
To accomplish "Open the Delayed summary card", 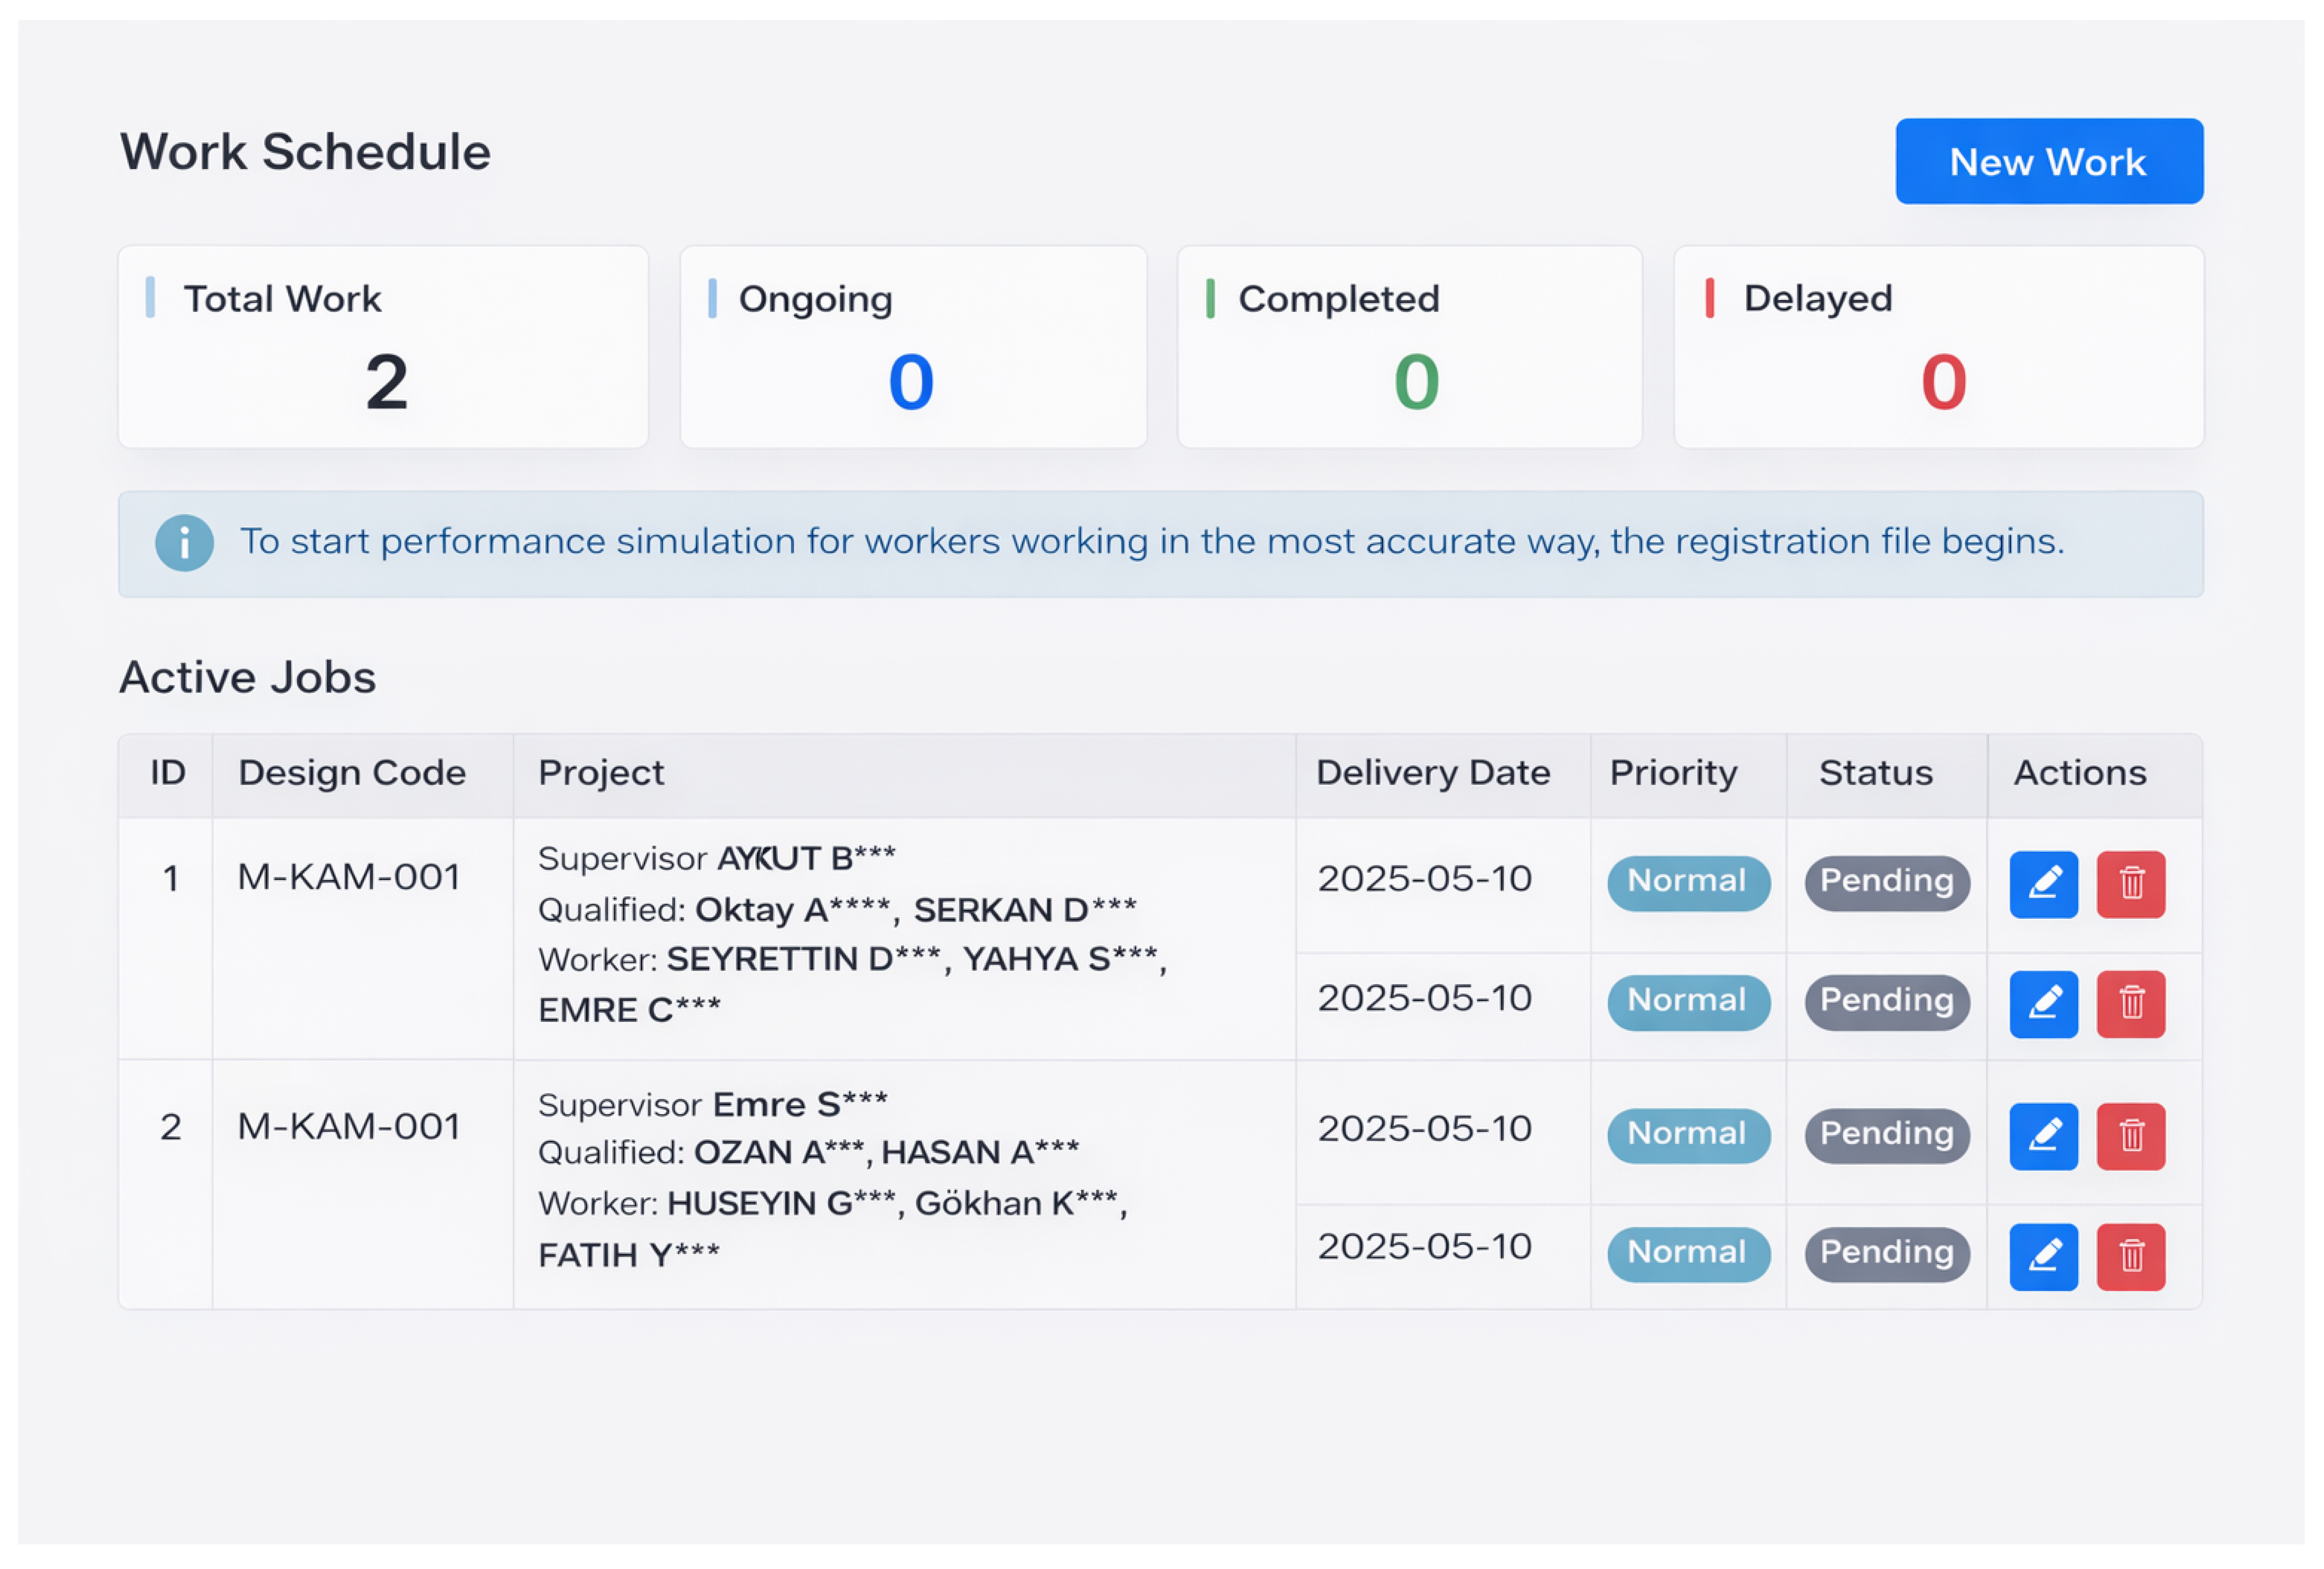I will click(1938, 346).
